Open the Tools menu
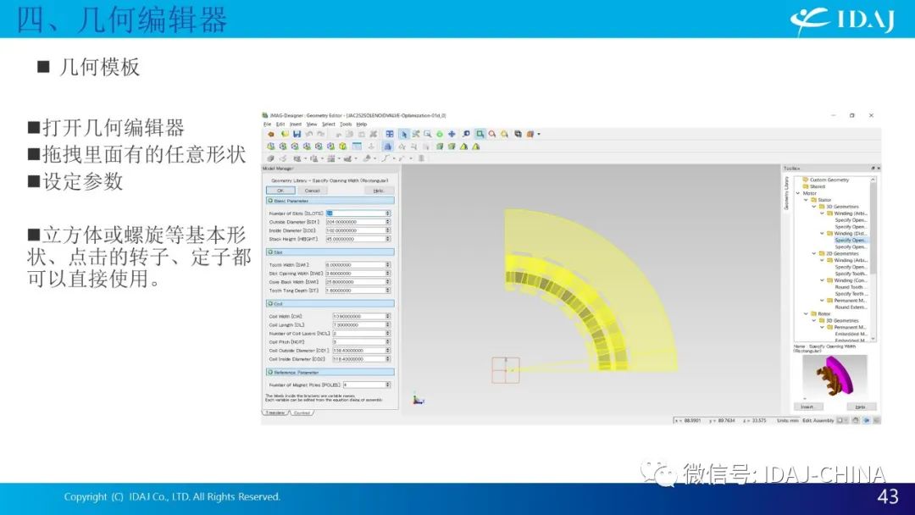 pyautogui.click(x=346, y=125)
